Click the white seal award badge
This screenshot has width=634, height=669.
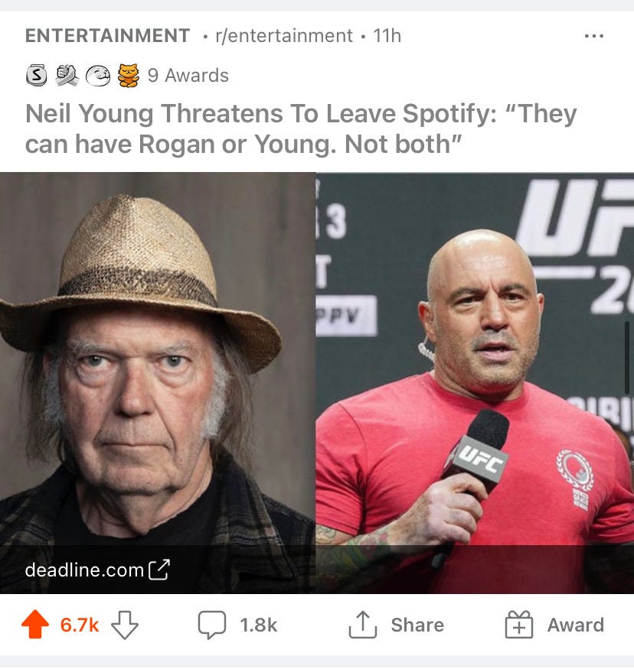98,76
